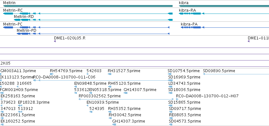Click the Meltrin-RD transcript label
This screenshot has width=269, height=126.
pos(24,17)
